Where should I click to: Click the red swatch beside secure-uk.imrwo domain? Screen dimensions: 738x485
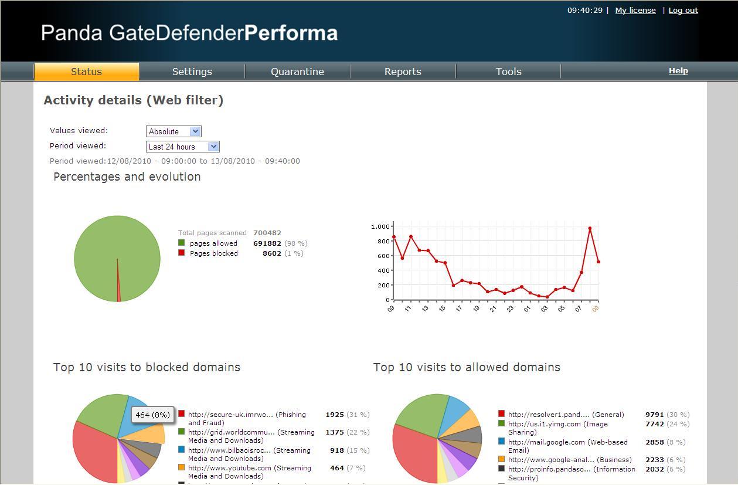tap(182, 414)
